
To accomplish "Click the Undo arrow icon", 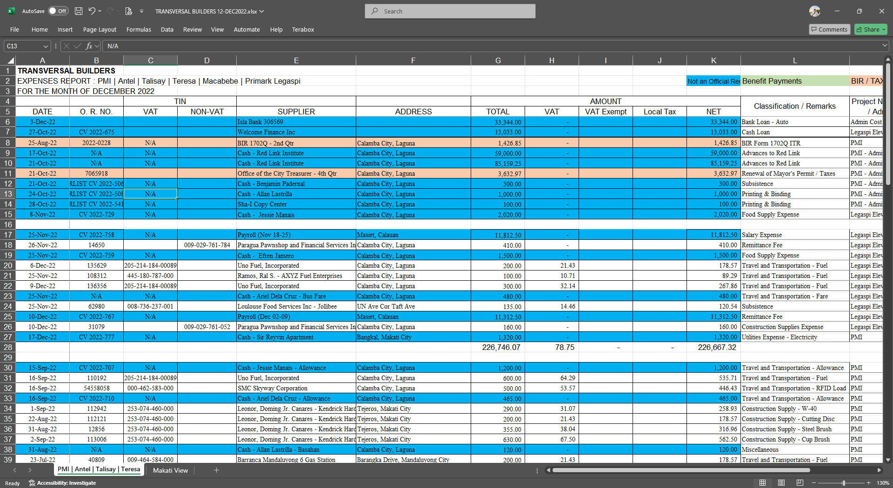I will pyautogui.click(x=92, y=11).
